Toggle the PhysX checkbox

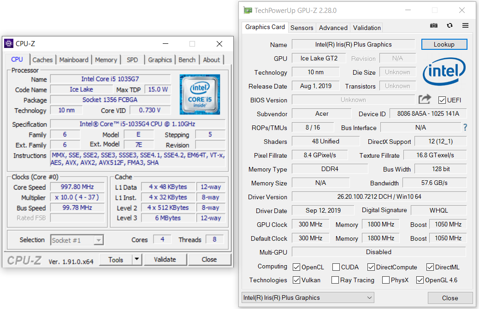pyautogui.click(x=386, y=280)
